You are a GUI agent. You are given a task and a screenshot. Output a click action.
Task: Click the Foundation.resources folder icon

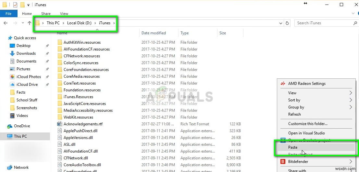pyautogui.click(x=60, y=90)
